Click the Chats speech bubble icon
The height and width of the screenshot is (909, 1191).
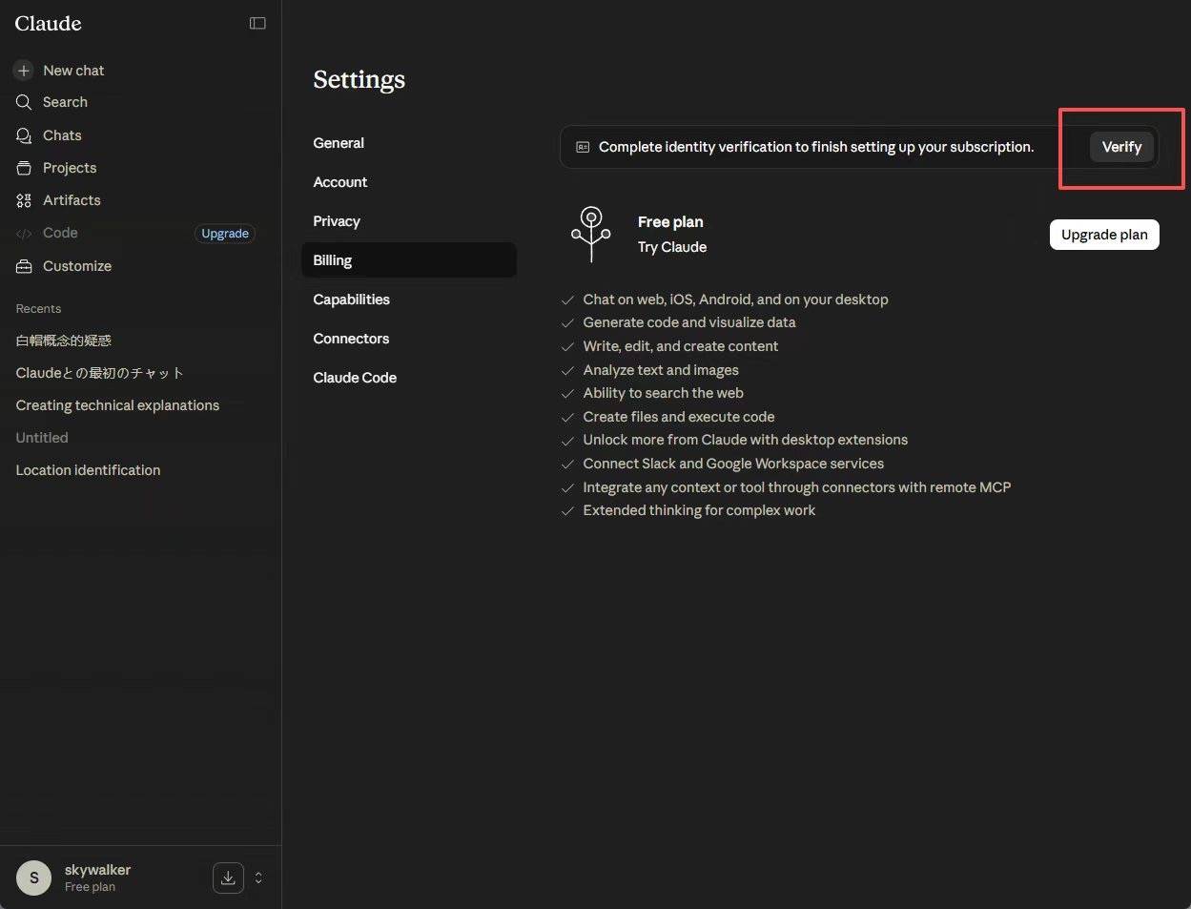pos(24,135)
